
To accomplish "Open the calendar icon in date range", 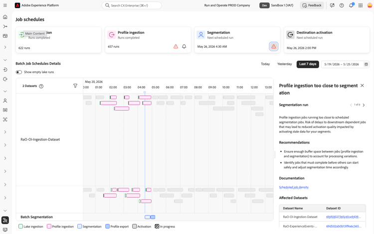I will [x=366, y=64].
